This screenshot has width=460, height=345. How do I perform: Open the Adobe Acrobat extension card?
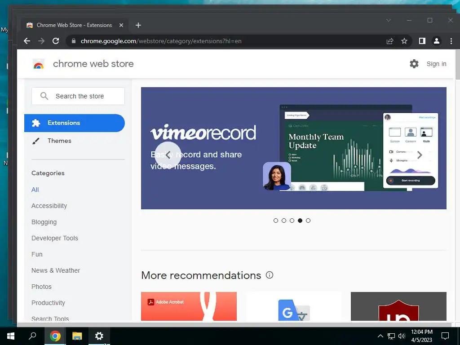189,306
